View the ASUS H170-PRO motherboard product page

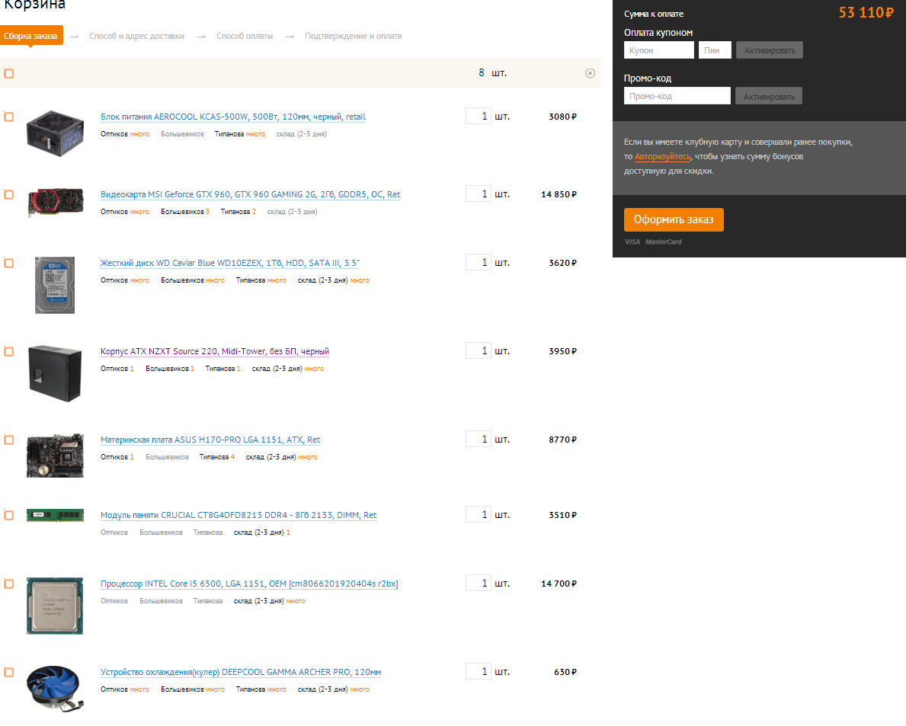pos(210,440)
